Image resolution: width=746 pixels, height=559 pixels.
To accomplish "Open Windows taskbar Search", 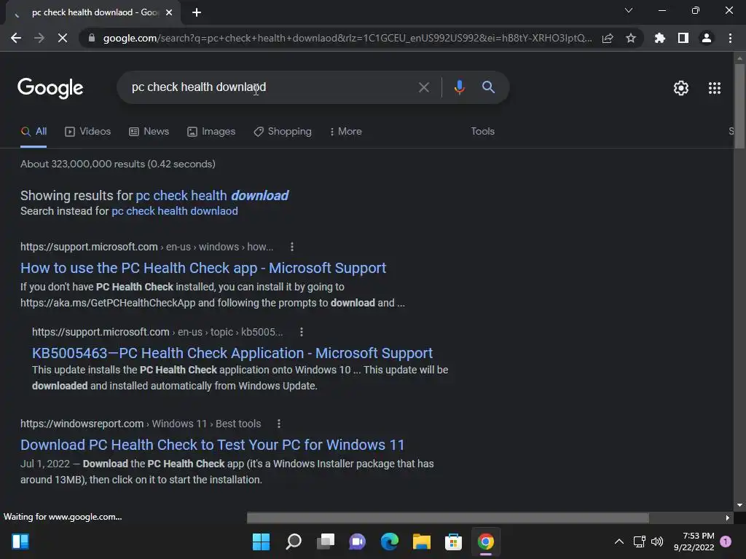I will coord(293,542).
